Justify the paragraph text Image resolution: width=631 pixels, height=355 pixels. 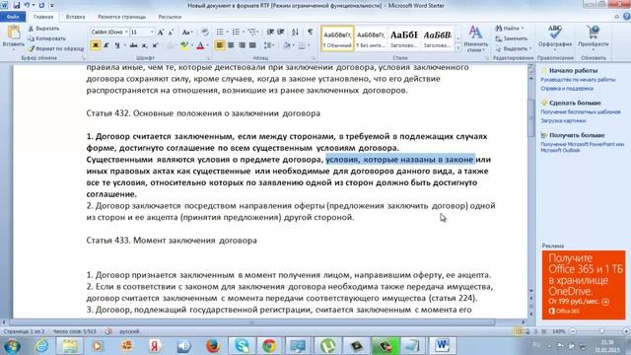(252, 45)
